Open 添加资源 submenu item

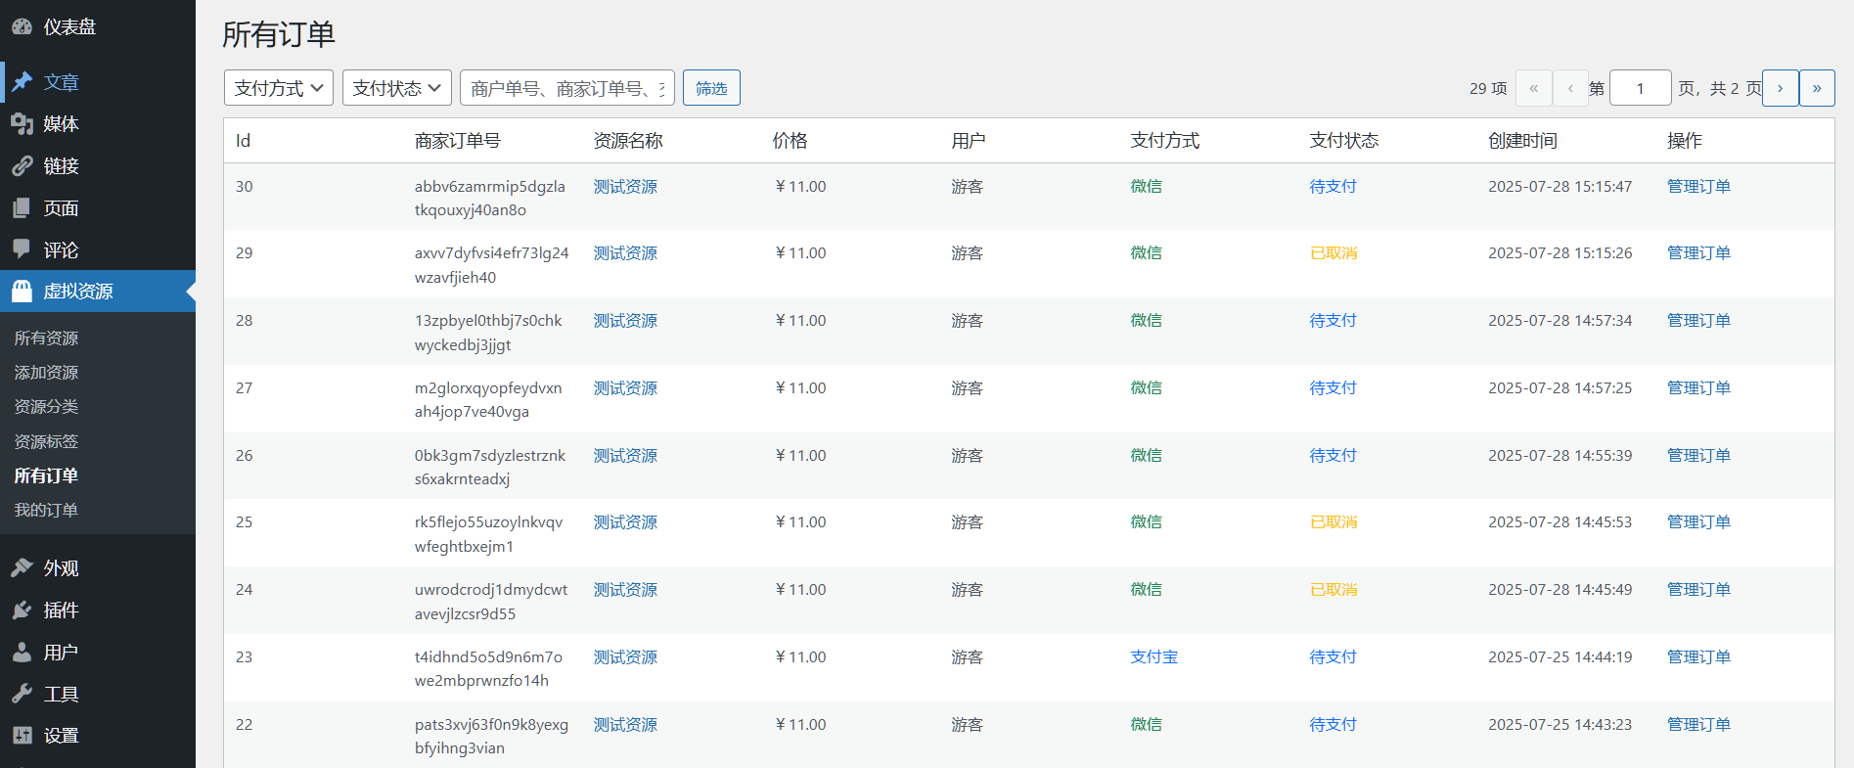click(x=46, y=373)
